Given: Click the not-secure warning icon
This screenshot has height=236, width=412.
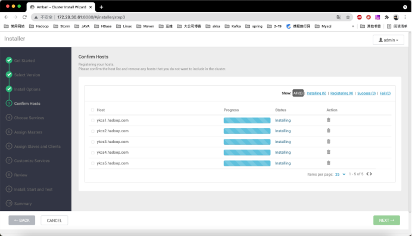Looking at the screenshot, I should (36, 17).
